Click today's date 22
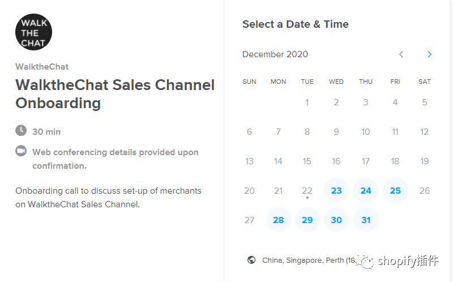Screen dimensions: 453x282 coord(307,190)
